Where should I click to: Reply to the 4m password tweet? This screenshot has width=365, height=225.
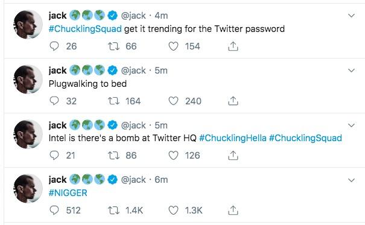point(54,46)
